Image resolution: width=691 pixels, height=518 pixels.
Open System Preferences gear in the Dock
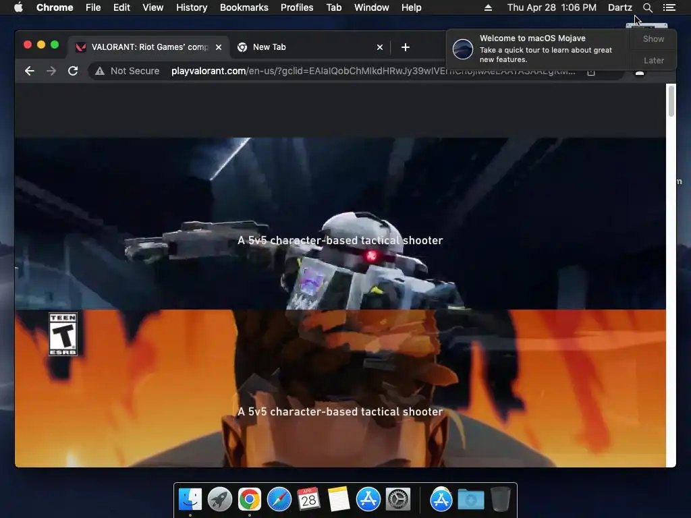click(398, 499)
